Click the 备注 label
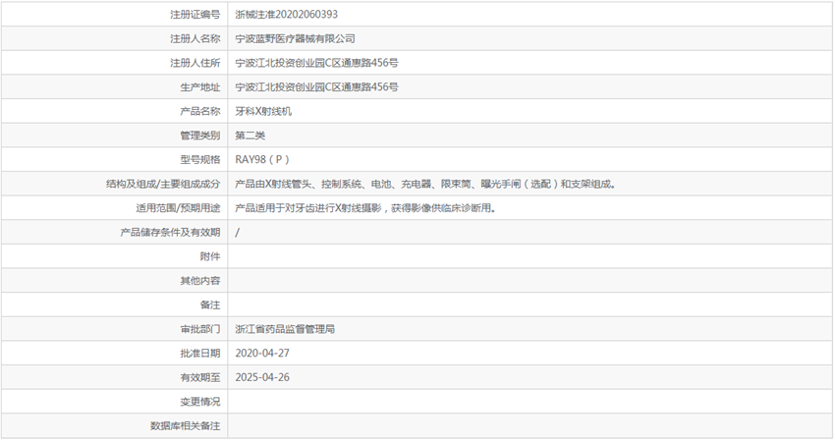The width and height of the screenshot is (835, 442). click(x=210, y=304)
